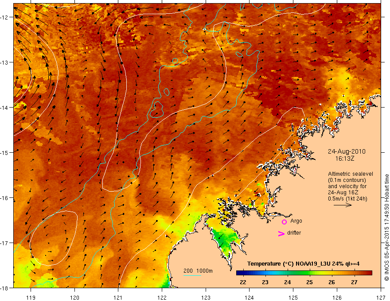Select the 'drifter' legend label

click(294, 233)
